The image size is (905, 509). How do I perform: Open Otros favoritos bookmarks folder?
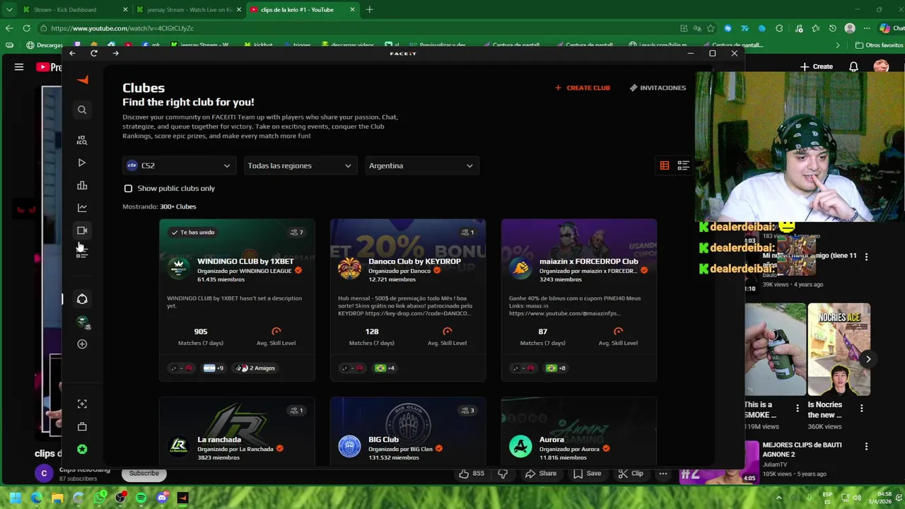tap(879, 45)
